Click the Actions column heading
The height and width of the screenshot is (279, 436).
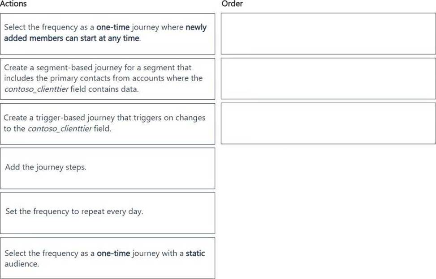click(13, 4)
